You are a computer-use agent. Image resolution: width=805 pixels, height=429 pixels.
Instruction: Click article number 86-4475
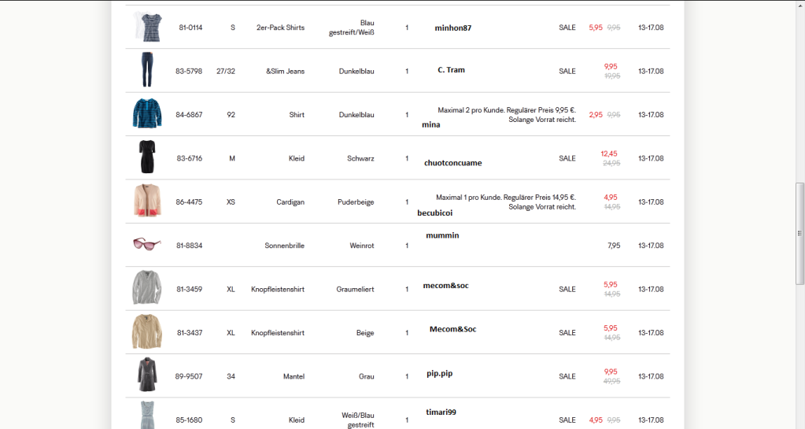pos(189,202)
